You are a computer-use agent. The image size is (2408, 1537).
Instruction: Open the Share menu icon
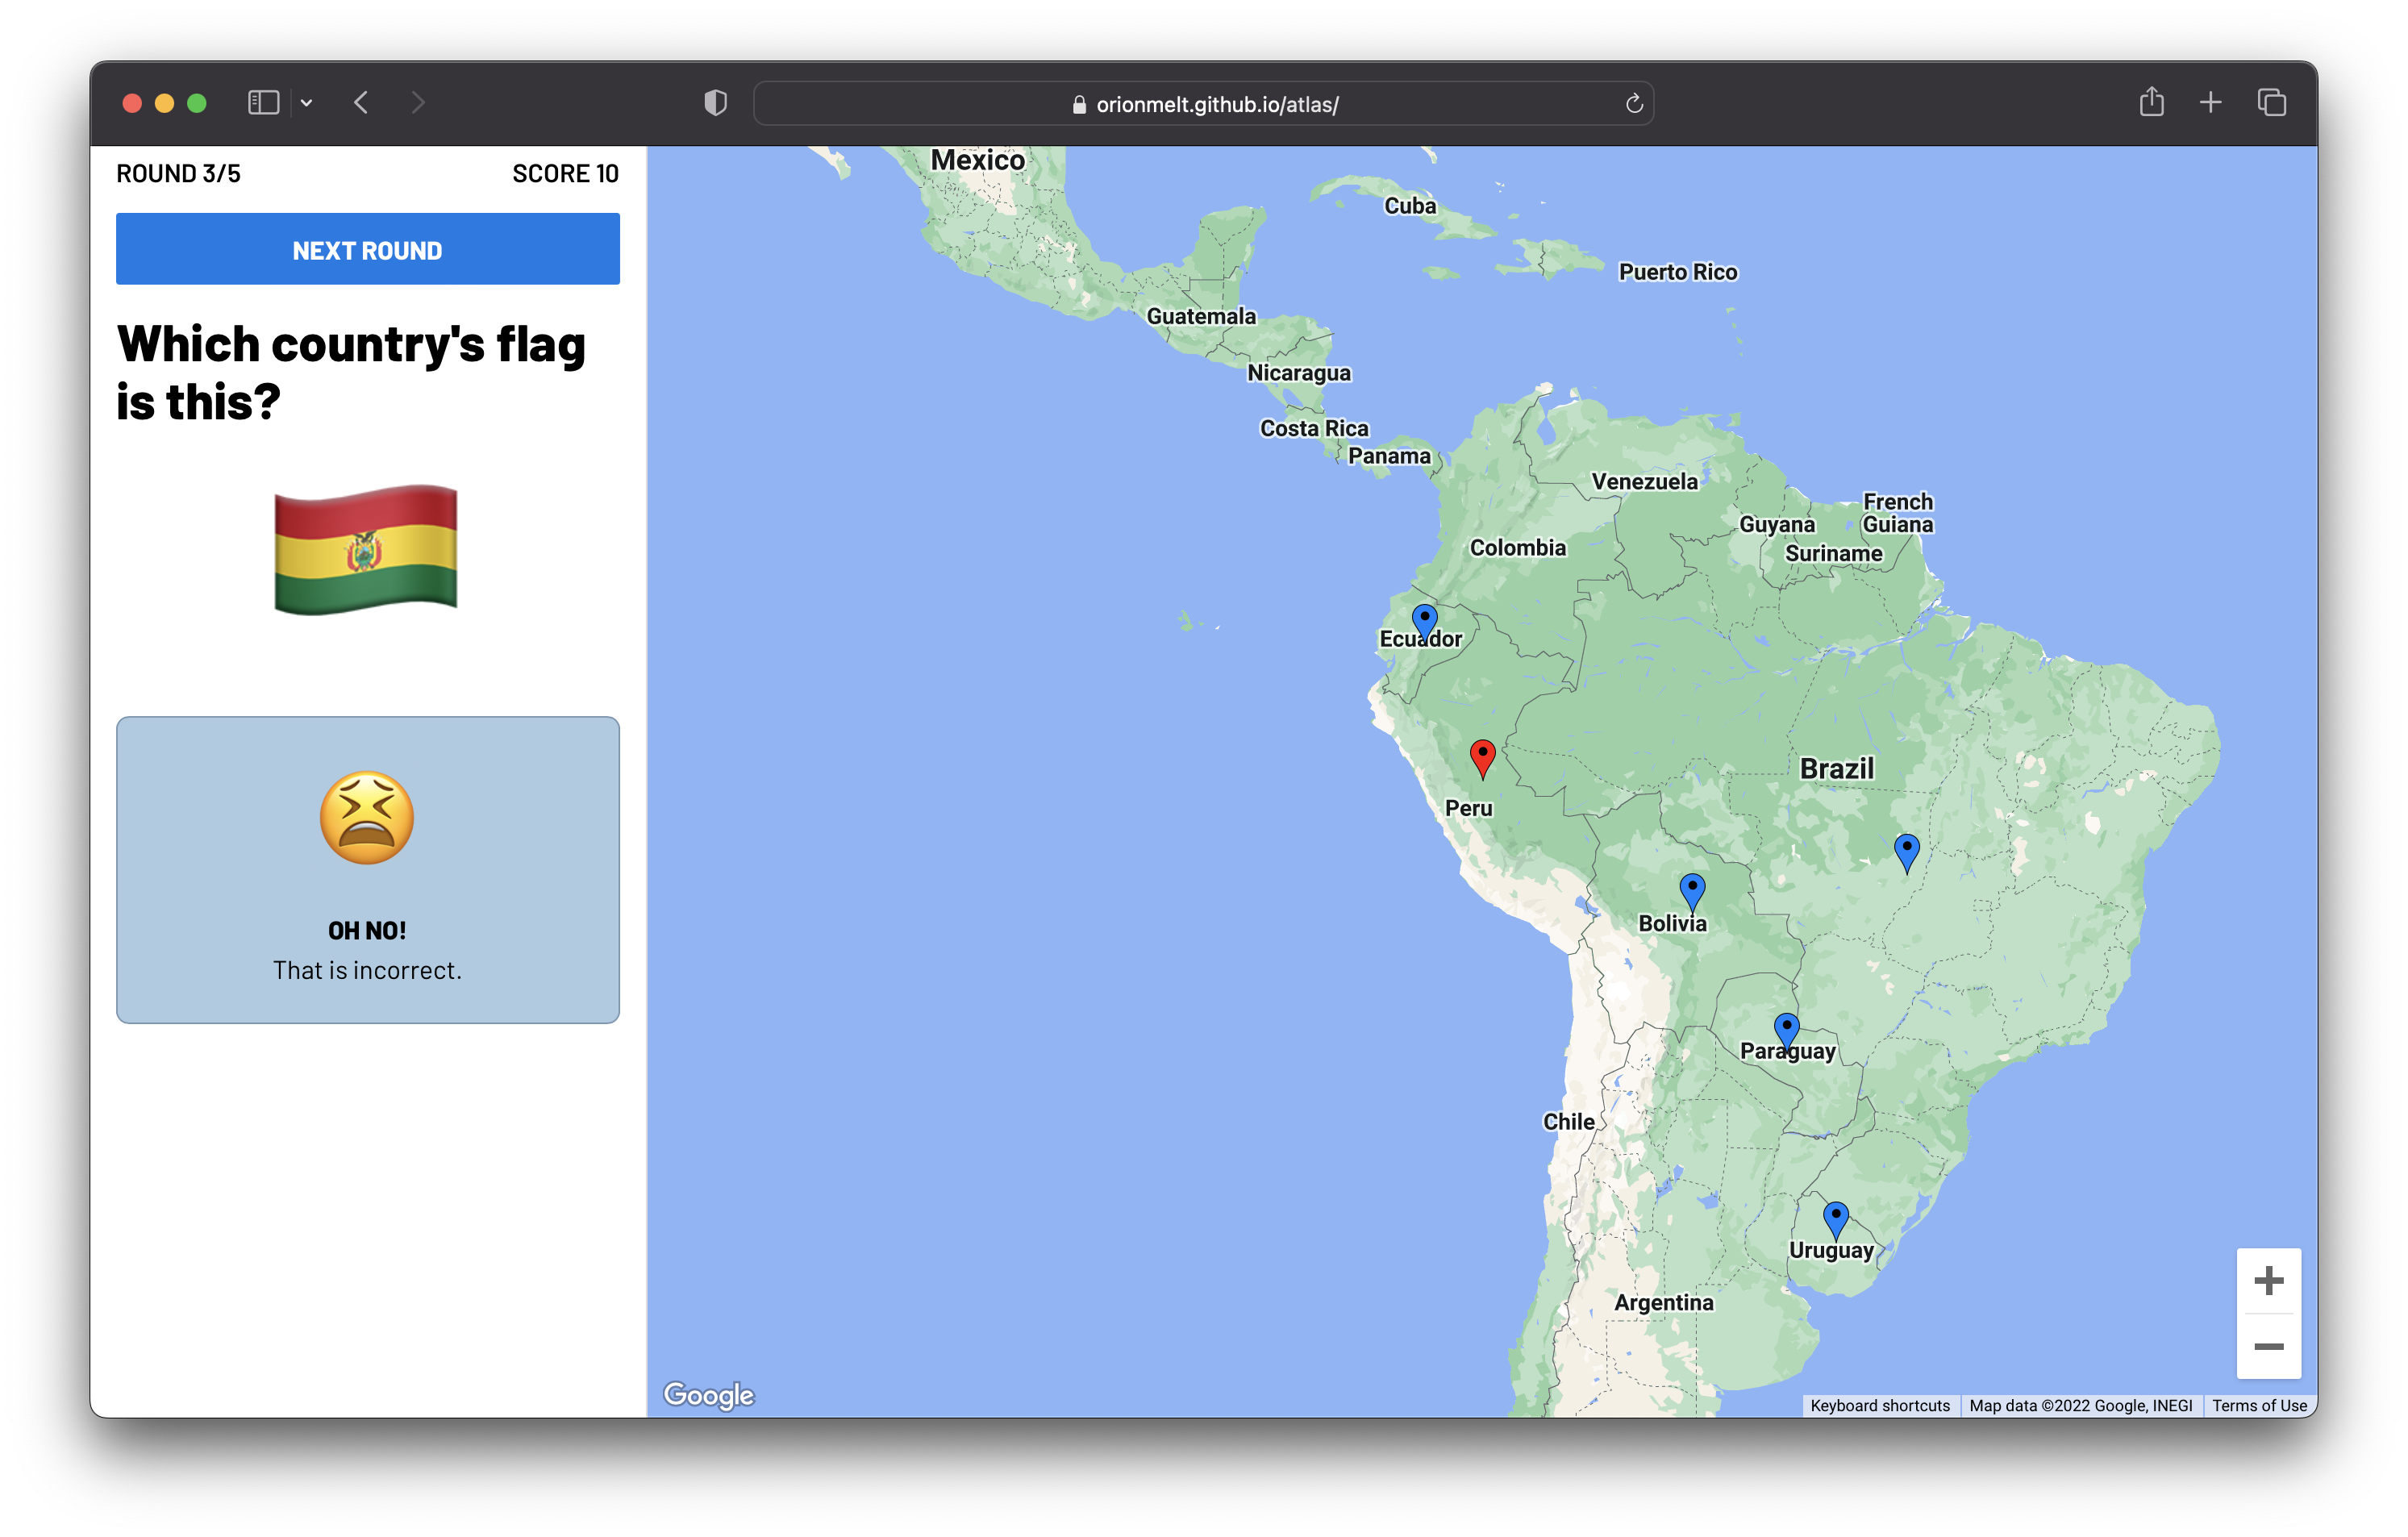click(2151, 102)
